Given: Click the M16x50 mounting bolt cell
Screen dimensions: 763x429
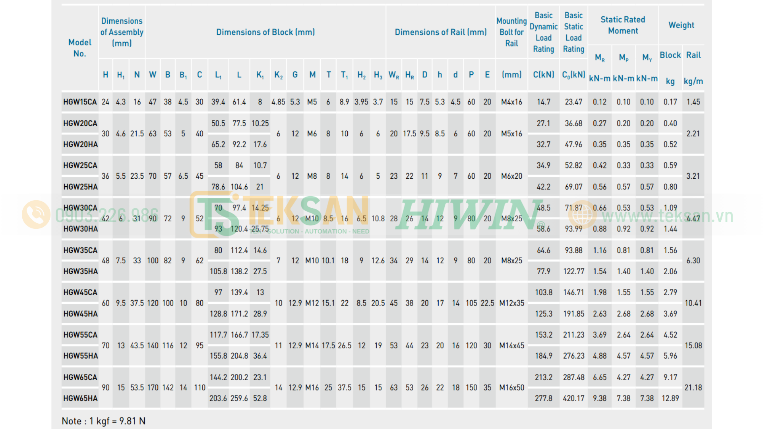Looking at the screenshot, I should pos(512,388).
